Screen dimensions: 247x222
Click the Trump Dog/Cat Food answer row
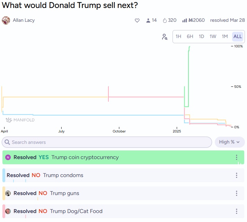click(x=123, y=211)
